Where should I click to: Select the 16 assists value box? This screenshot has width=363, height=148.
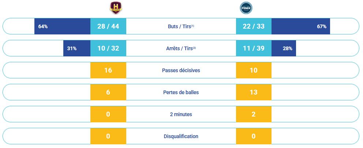coord(108,70)
